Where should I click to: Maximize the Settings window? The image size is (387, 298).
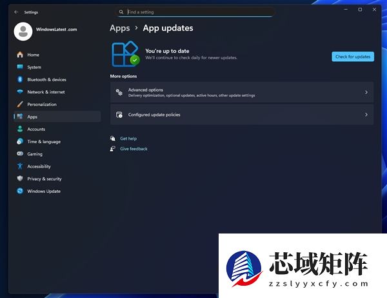(360, 10)
